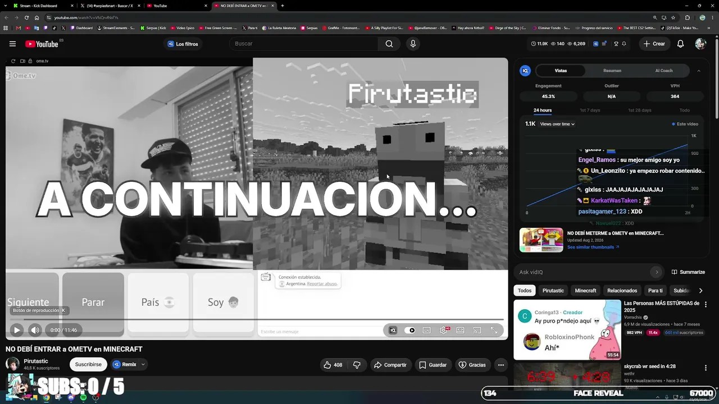The height and width of the screenshot is (404, 719).
Task: Go to YouTube home via logo
Action: coord(42,44)
